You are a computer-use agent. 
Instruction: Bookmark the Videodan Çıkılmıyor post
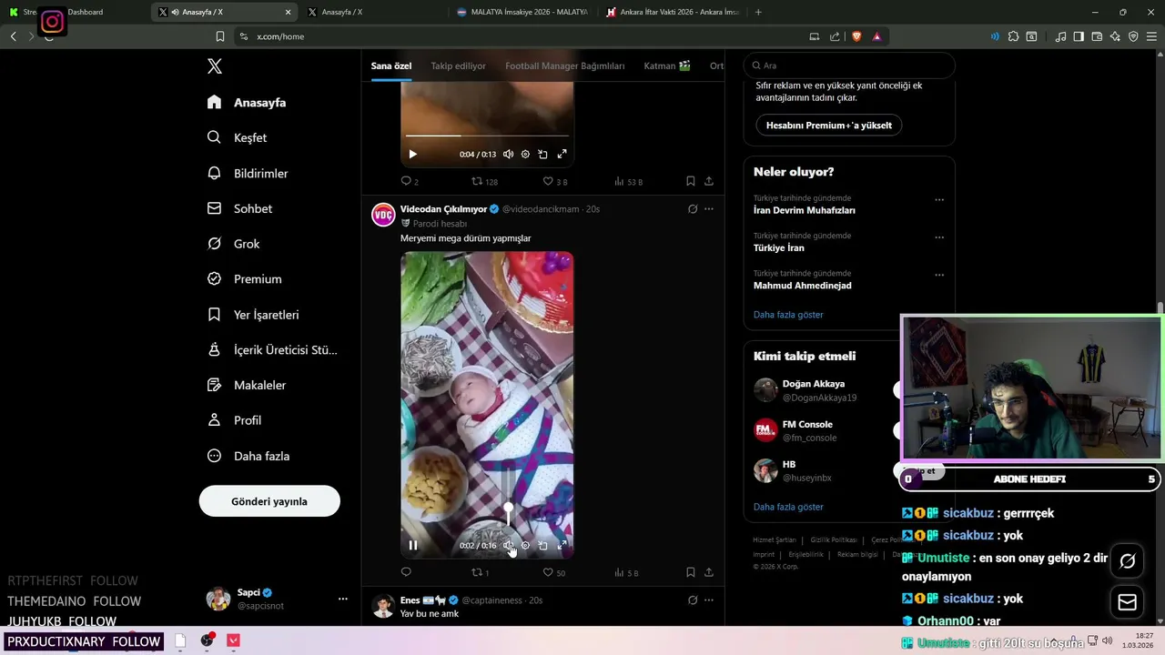[691, 572]
